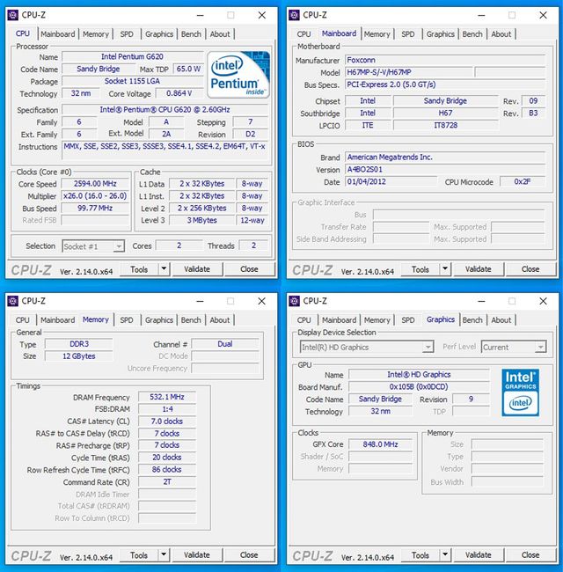Screen dimensions: 563x572
Task: Click Close button in CPU tab window
Action: (x=249, y=269)
